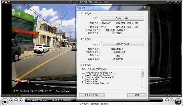183x106 pixels.
Task: Stop the video with the stop button
Action: tap(11, 100)
